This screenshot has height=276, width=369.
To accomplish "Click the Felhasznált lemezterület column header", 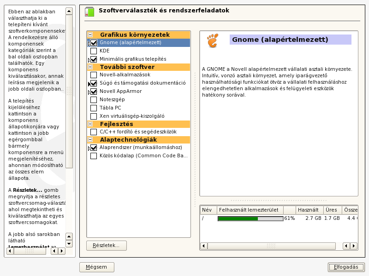I will (250, 210).
